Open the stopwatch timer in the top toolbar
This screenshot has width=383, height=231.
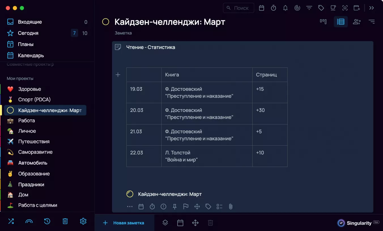273,8
